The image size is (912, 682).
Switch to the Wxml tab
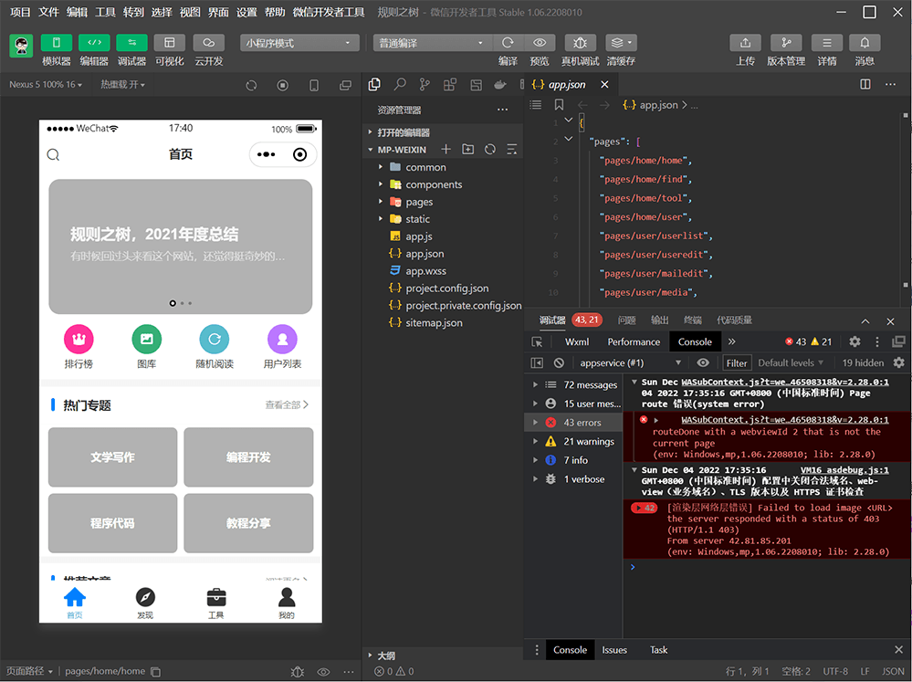pos(577,341)
